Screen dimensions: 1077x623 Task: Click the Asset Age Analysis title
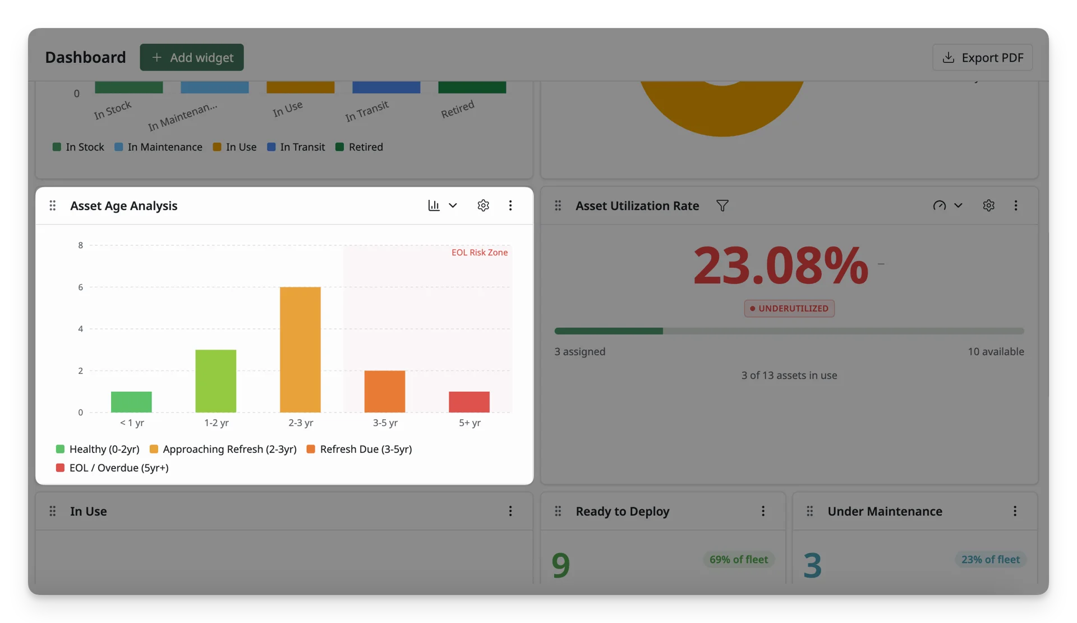coord(124,205)
